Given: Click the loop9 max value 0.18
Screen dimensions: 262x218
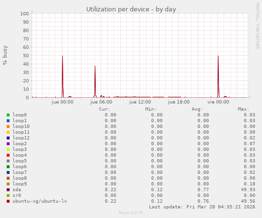Looking at the screenshot, I should pos(250,184).
